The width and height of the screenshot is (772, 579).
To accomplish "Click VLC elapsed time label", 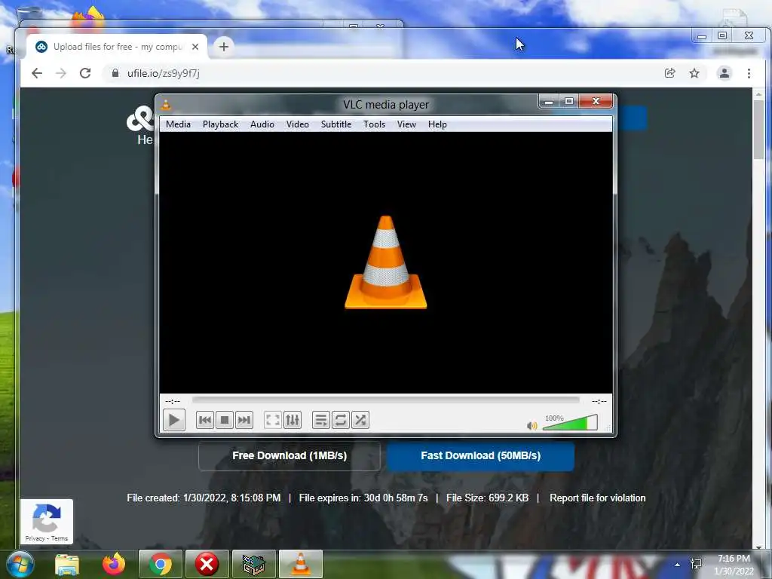I will (x=173, y=401).
